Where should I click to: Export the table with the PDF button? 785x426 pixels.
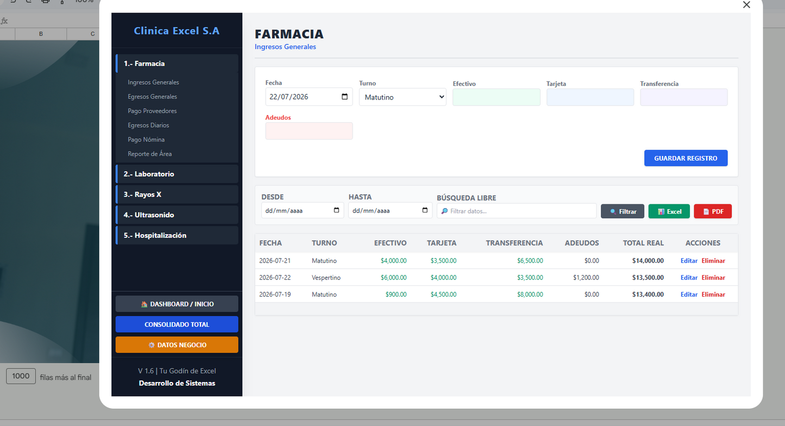coord(713,211)
